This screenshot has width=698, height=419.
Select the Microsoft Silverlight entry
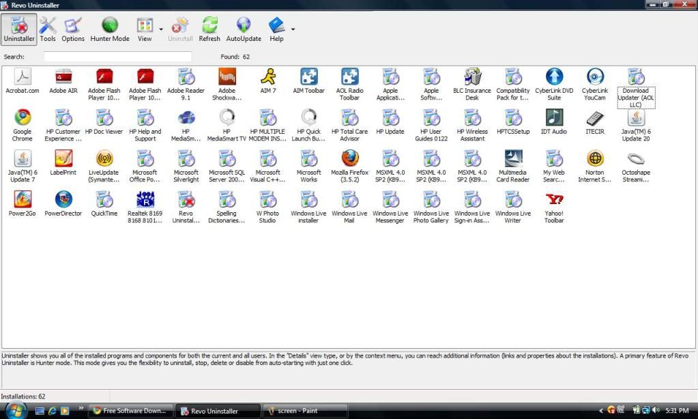click(x=186, y=166)
